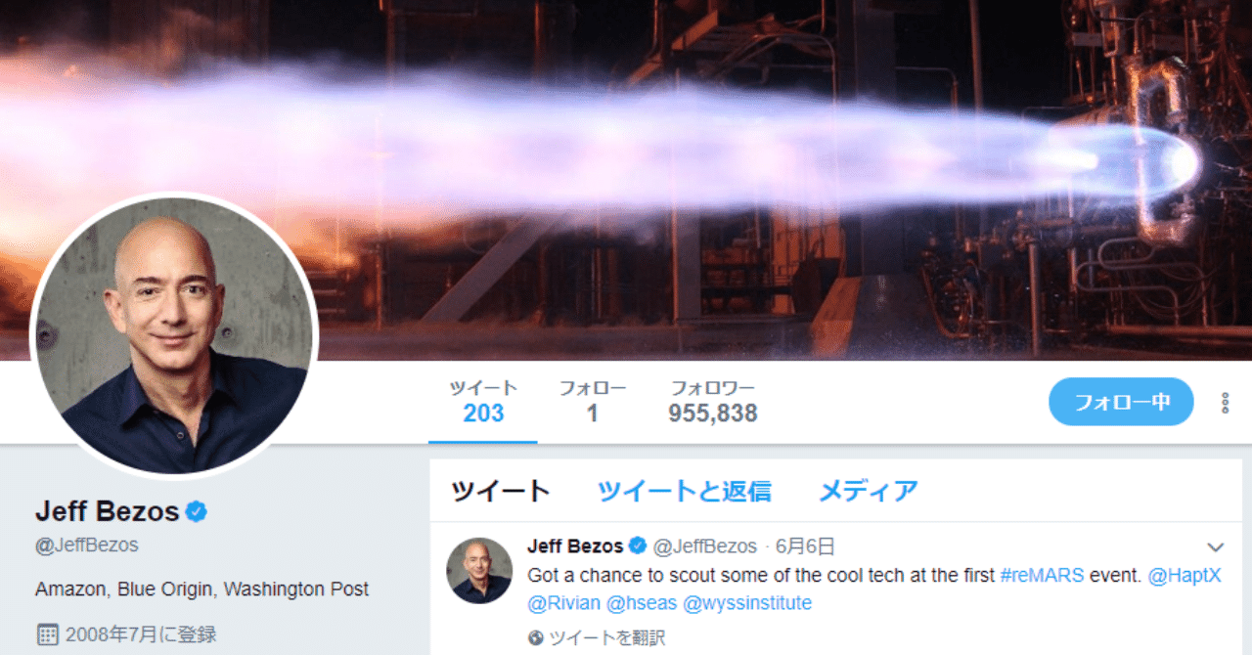
Task: Click the globe icon for tweet translation
Action: click(535, 637)
